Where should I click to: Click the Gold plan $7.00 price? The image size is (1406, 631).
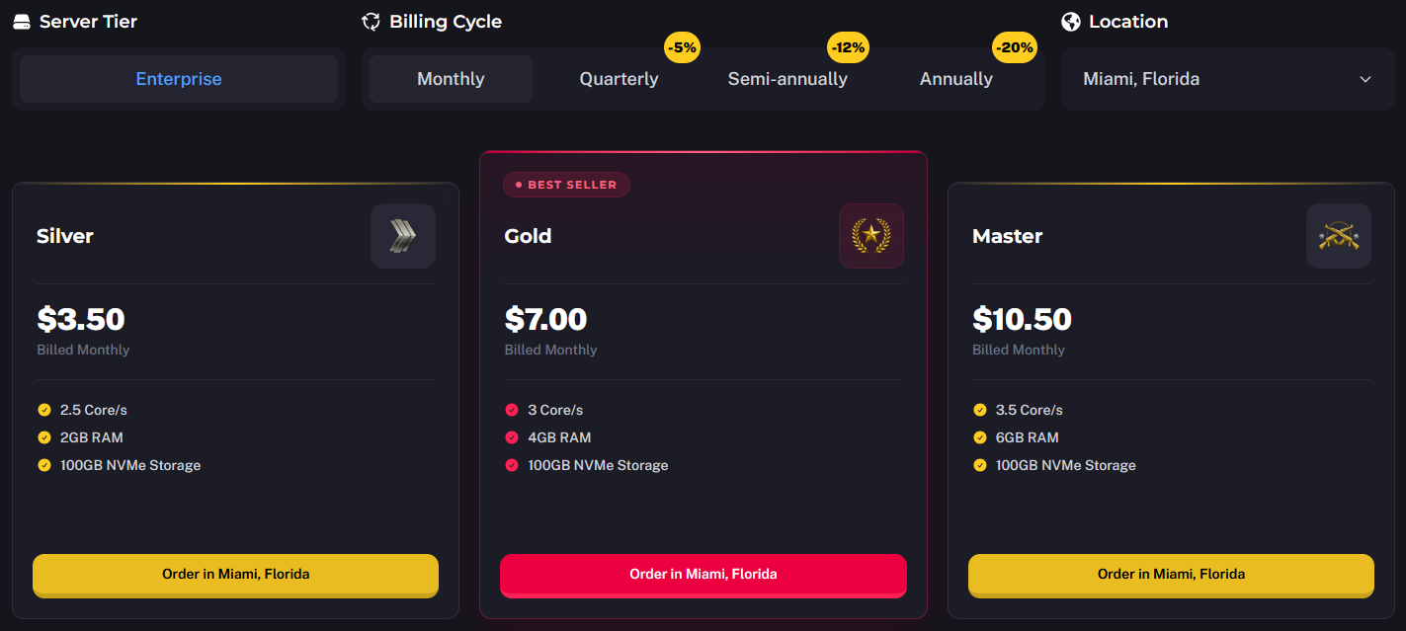545,319
